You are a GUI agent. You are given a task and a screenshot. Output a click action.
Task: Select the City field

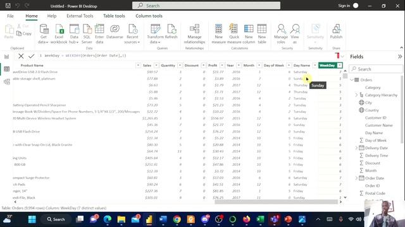[x=368, y=103]
